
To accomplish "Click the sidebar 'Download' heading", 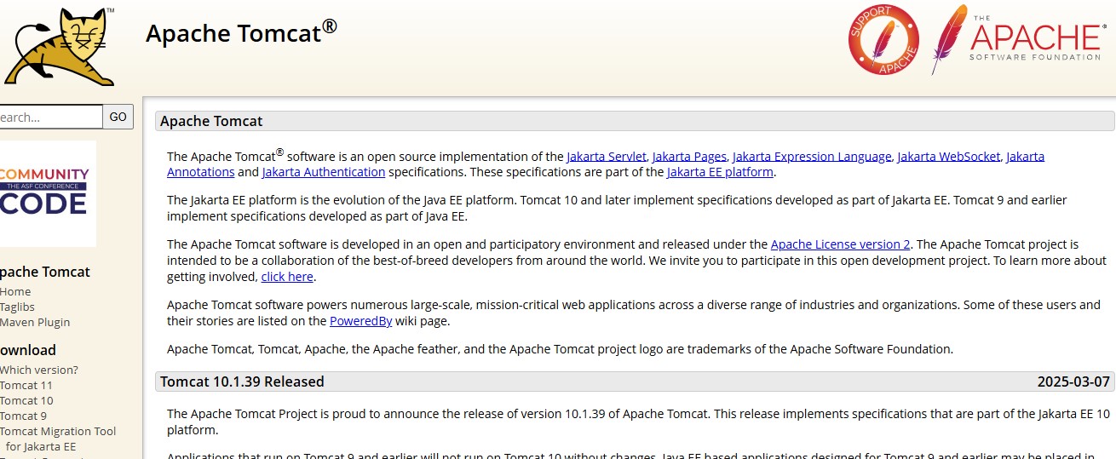I will (x=28, y=350).
